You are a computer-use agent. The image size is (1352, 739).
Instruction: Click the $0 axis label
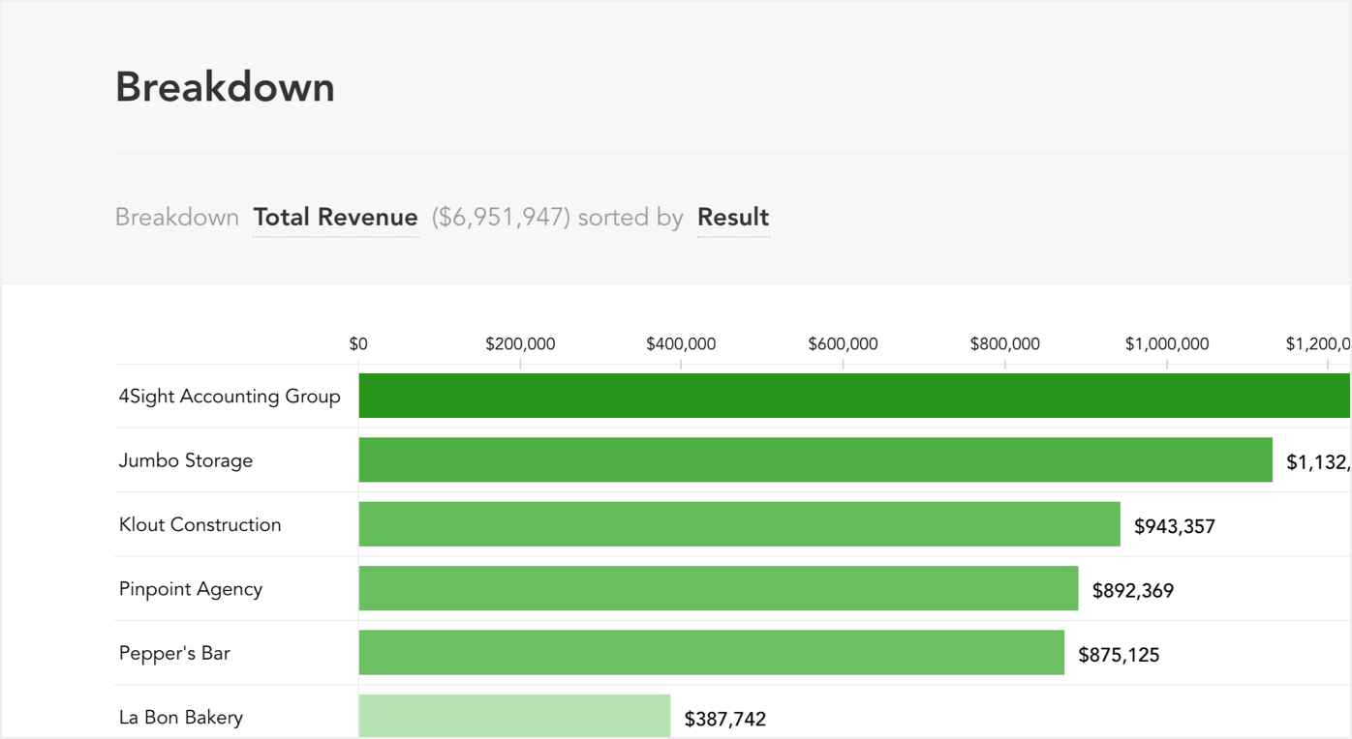coord(358,344)
